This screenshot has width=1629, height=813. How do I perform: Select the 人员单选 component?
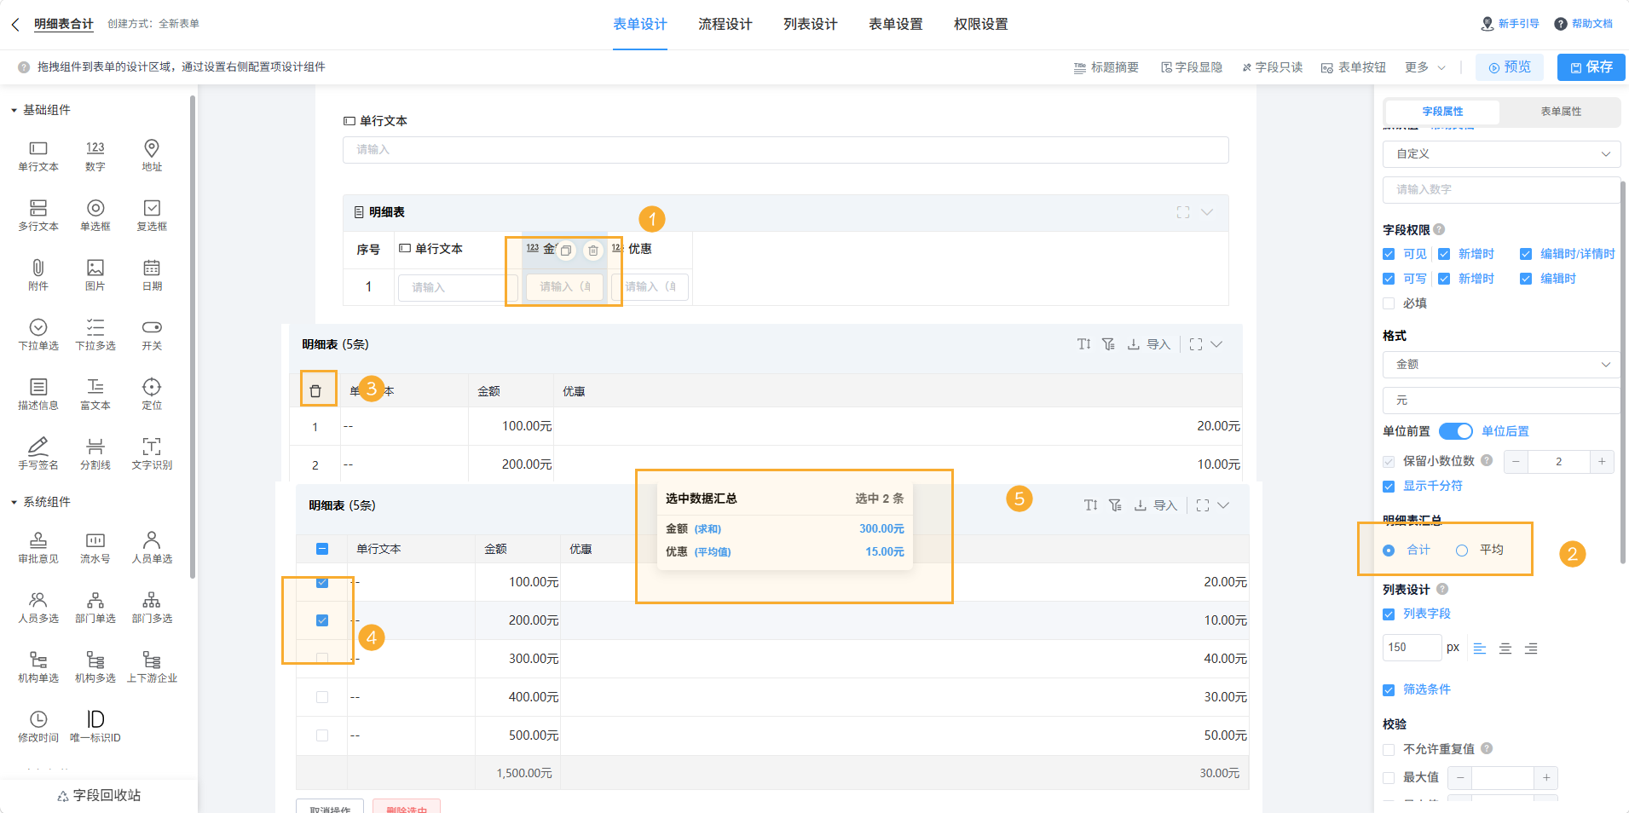pyautogui.click(x=152, y=548)
